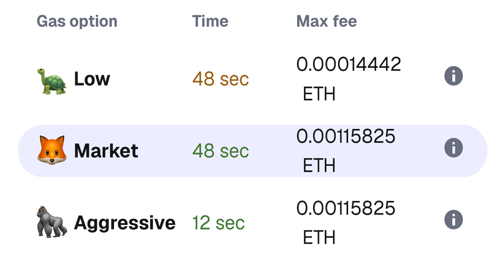Screen dimensions: 501x263
Task: Open info icon for Market gas option
Action: pyautogui.click(x=454, y=148)
